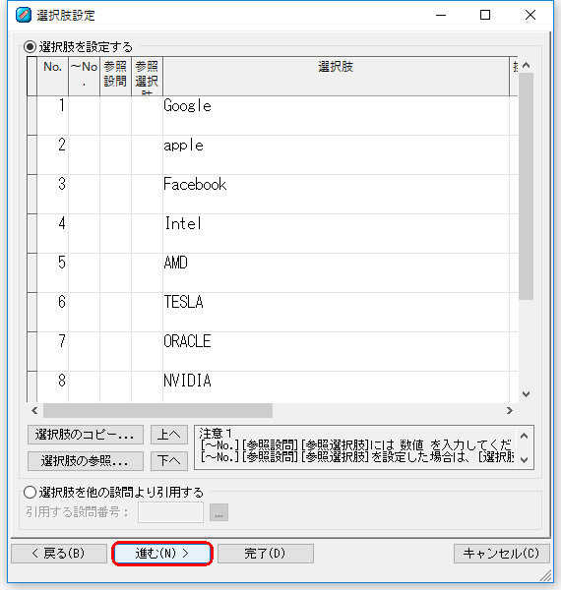Click the table's horizontal scrollbar thumb
Viewport: 561px width, 590px height.
157,410
